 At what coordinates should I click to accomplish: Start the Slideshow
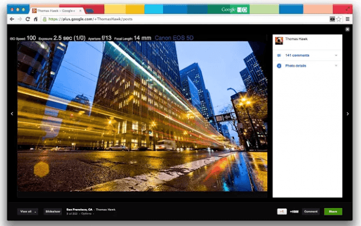point(53,211)
